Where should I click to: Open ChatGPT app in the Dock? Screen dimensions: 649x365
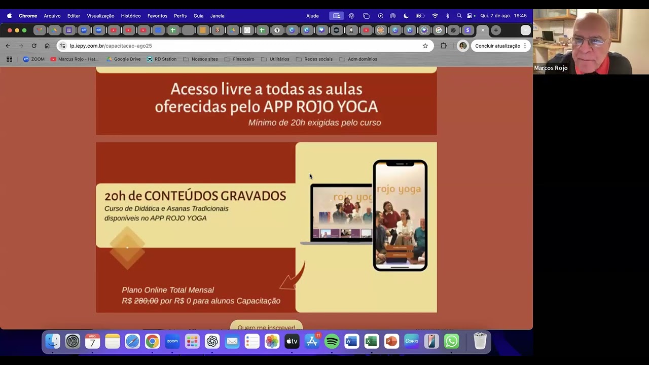coord(212,342)
